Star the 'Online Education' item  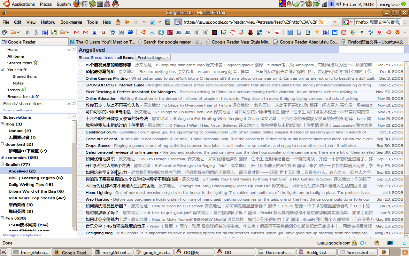(x=81, y=99)
